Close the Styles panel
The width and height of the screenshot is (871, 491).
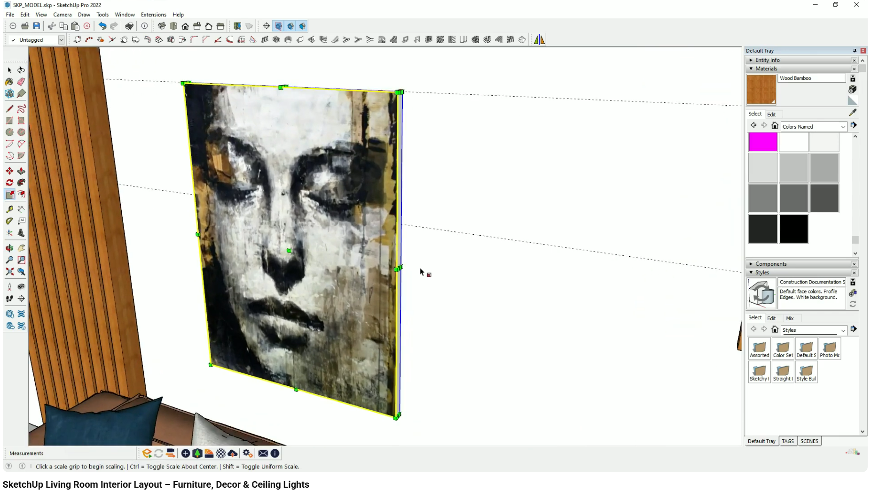(x=855, y=272)
